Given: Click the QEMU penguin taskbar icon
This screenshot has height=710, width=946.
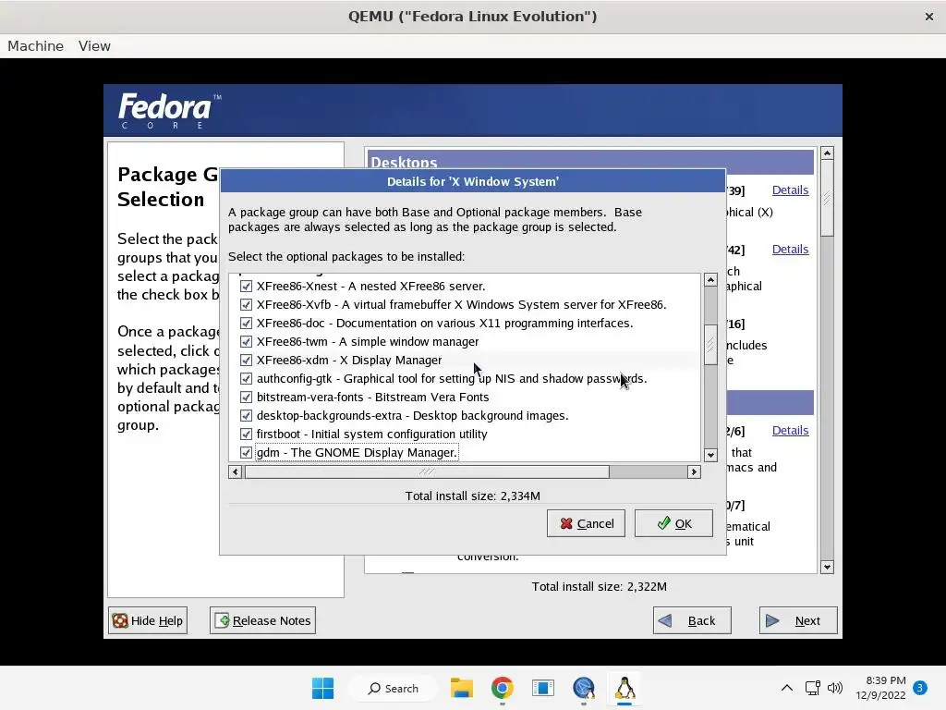Looking at the screenshot, I should tap(625, 688).
